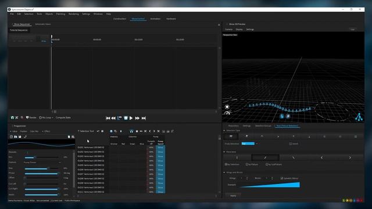Viewport: 372px width, 209px height.
Task: Click the new effect icon above the waveform
Action: 11,137
